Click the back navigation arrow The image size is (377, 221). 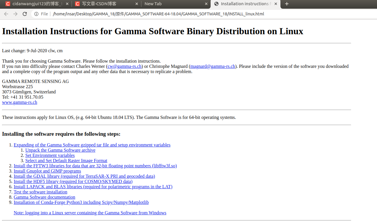point(6,14)
